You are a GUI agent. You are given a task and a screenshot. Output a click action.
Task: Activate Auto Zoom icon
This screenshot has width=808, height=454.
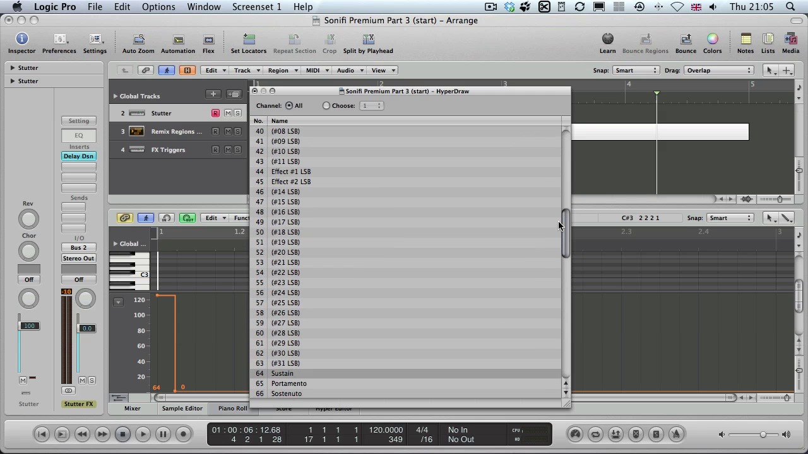[x=138, y=40]
